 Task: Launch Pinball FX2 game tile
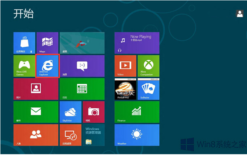point(126,89)
